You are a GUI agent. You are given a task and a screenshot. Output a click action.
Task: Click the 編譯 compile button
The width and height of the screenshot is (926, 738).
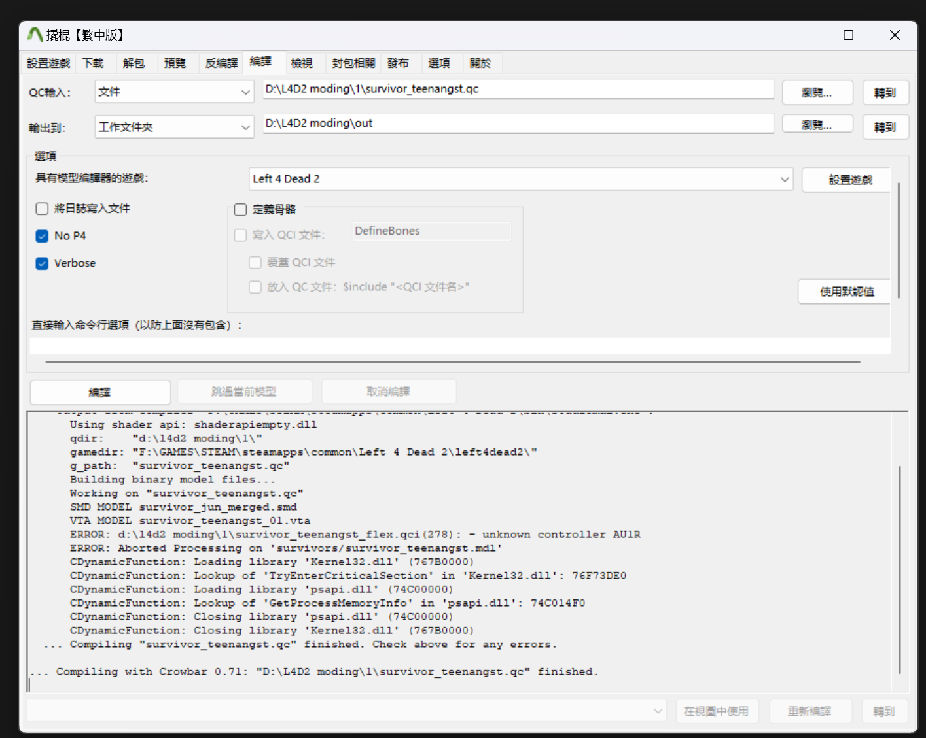pos(100,392)
